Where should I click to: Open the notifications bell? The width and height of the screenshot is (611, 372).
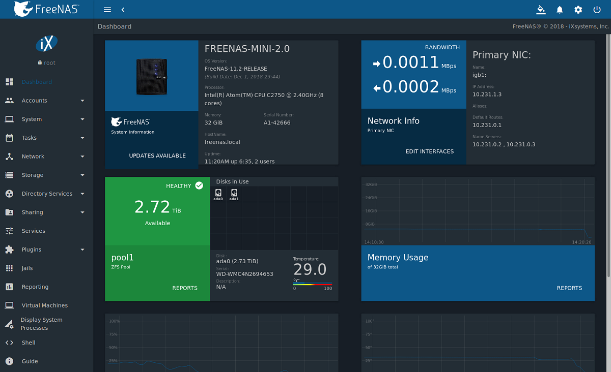point(560,10)
